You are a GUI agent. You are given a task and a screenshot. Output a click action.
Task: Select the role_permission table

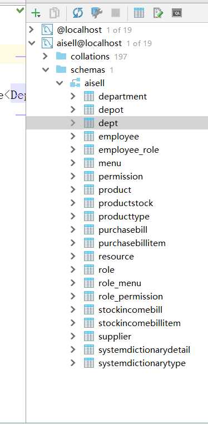pyautogui.click(x=131, y=297)
